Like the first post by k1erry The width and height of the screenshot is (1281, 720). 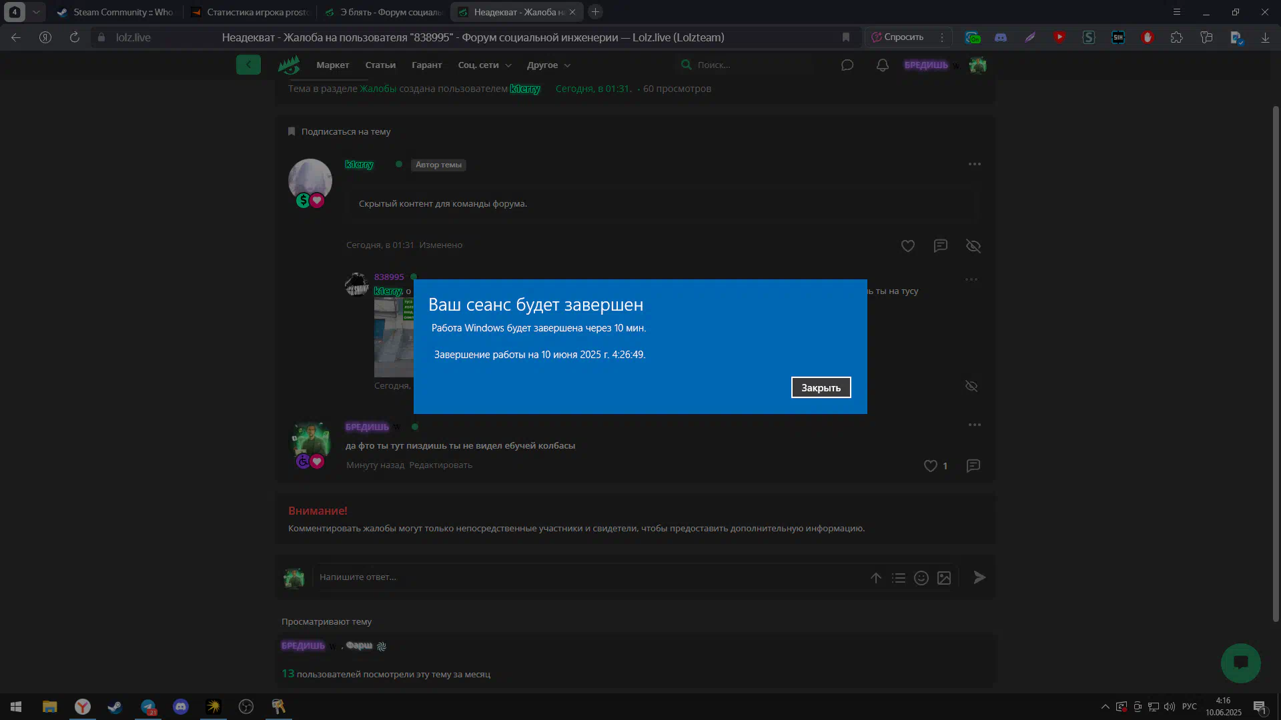907,246
